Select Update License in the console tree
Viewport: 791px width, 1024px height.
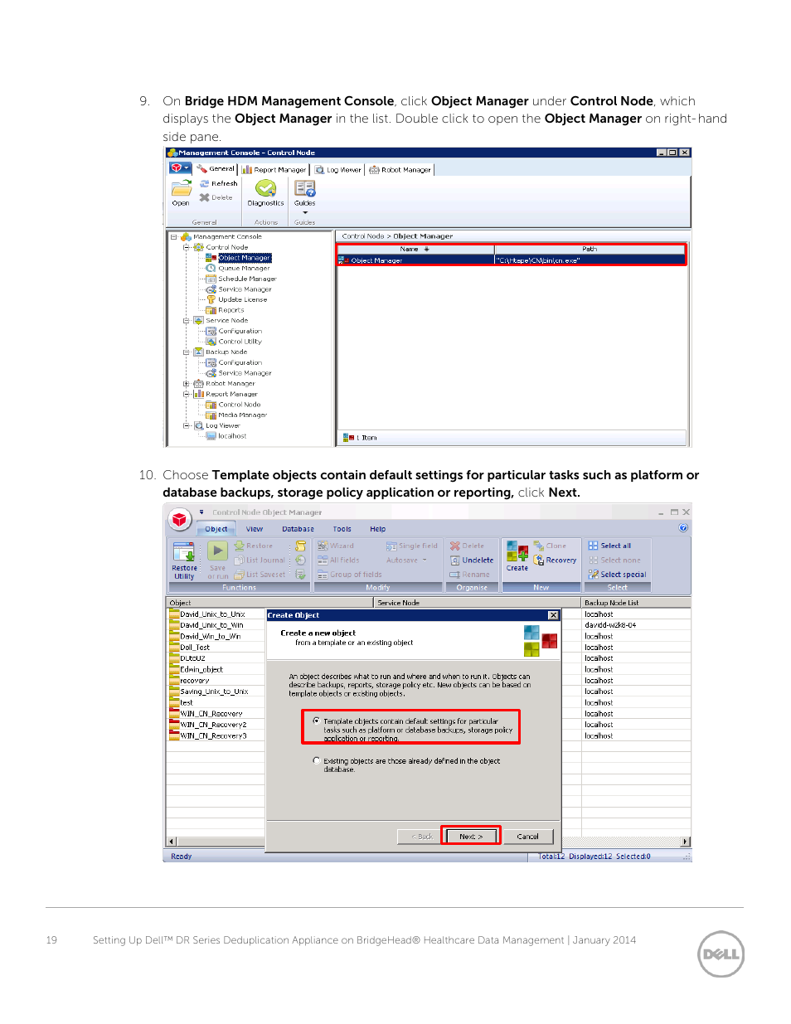(x=242, y=300)
